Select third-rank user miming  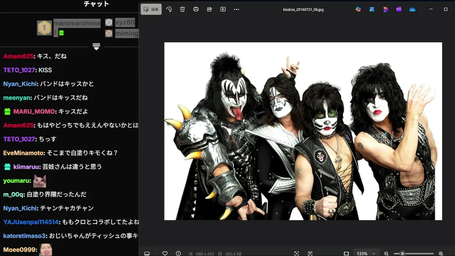[127, 33]
